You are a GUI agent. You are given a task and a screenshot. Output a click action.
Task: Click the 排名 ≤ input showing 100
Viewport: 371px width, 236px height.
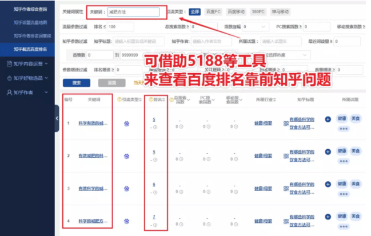pos(121,27)
